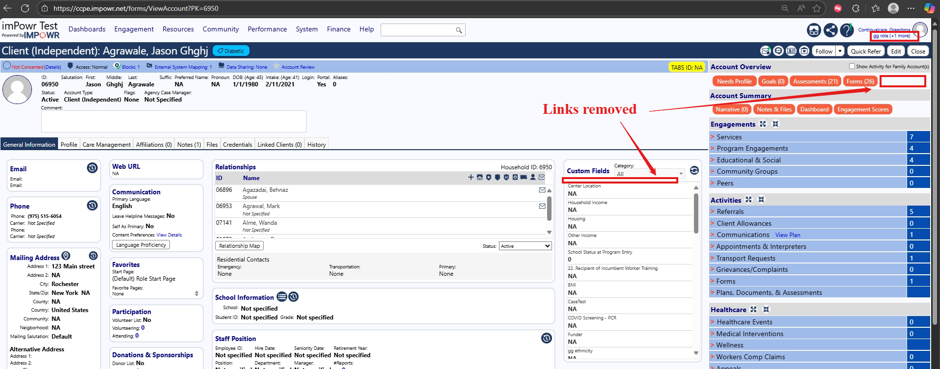Click the Diabetic tag badge
The image size is (940, 369).
tap(231, 51)
